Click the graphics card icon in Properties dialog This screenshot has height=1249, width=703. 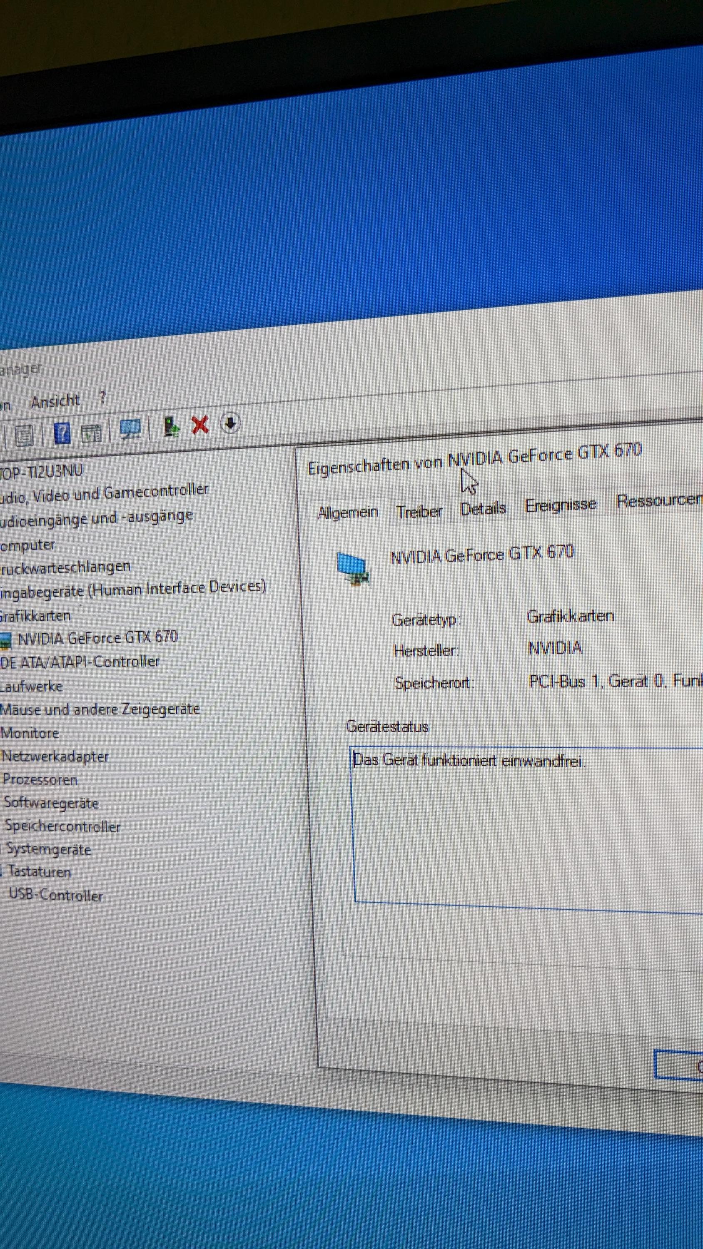click(x=354, y=569)
